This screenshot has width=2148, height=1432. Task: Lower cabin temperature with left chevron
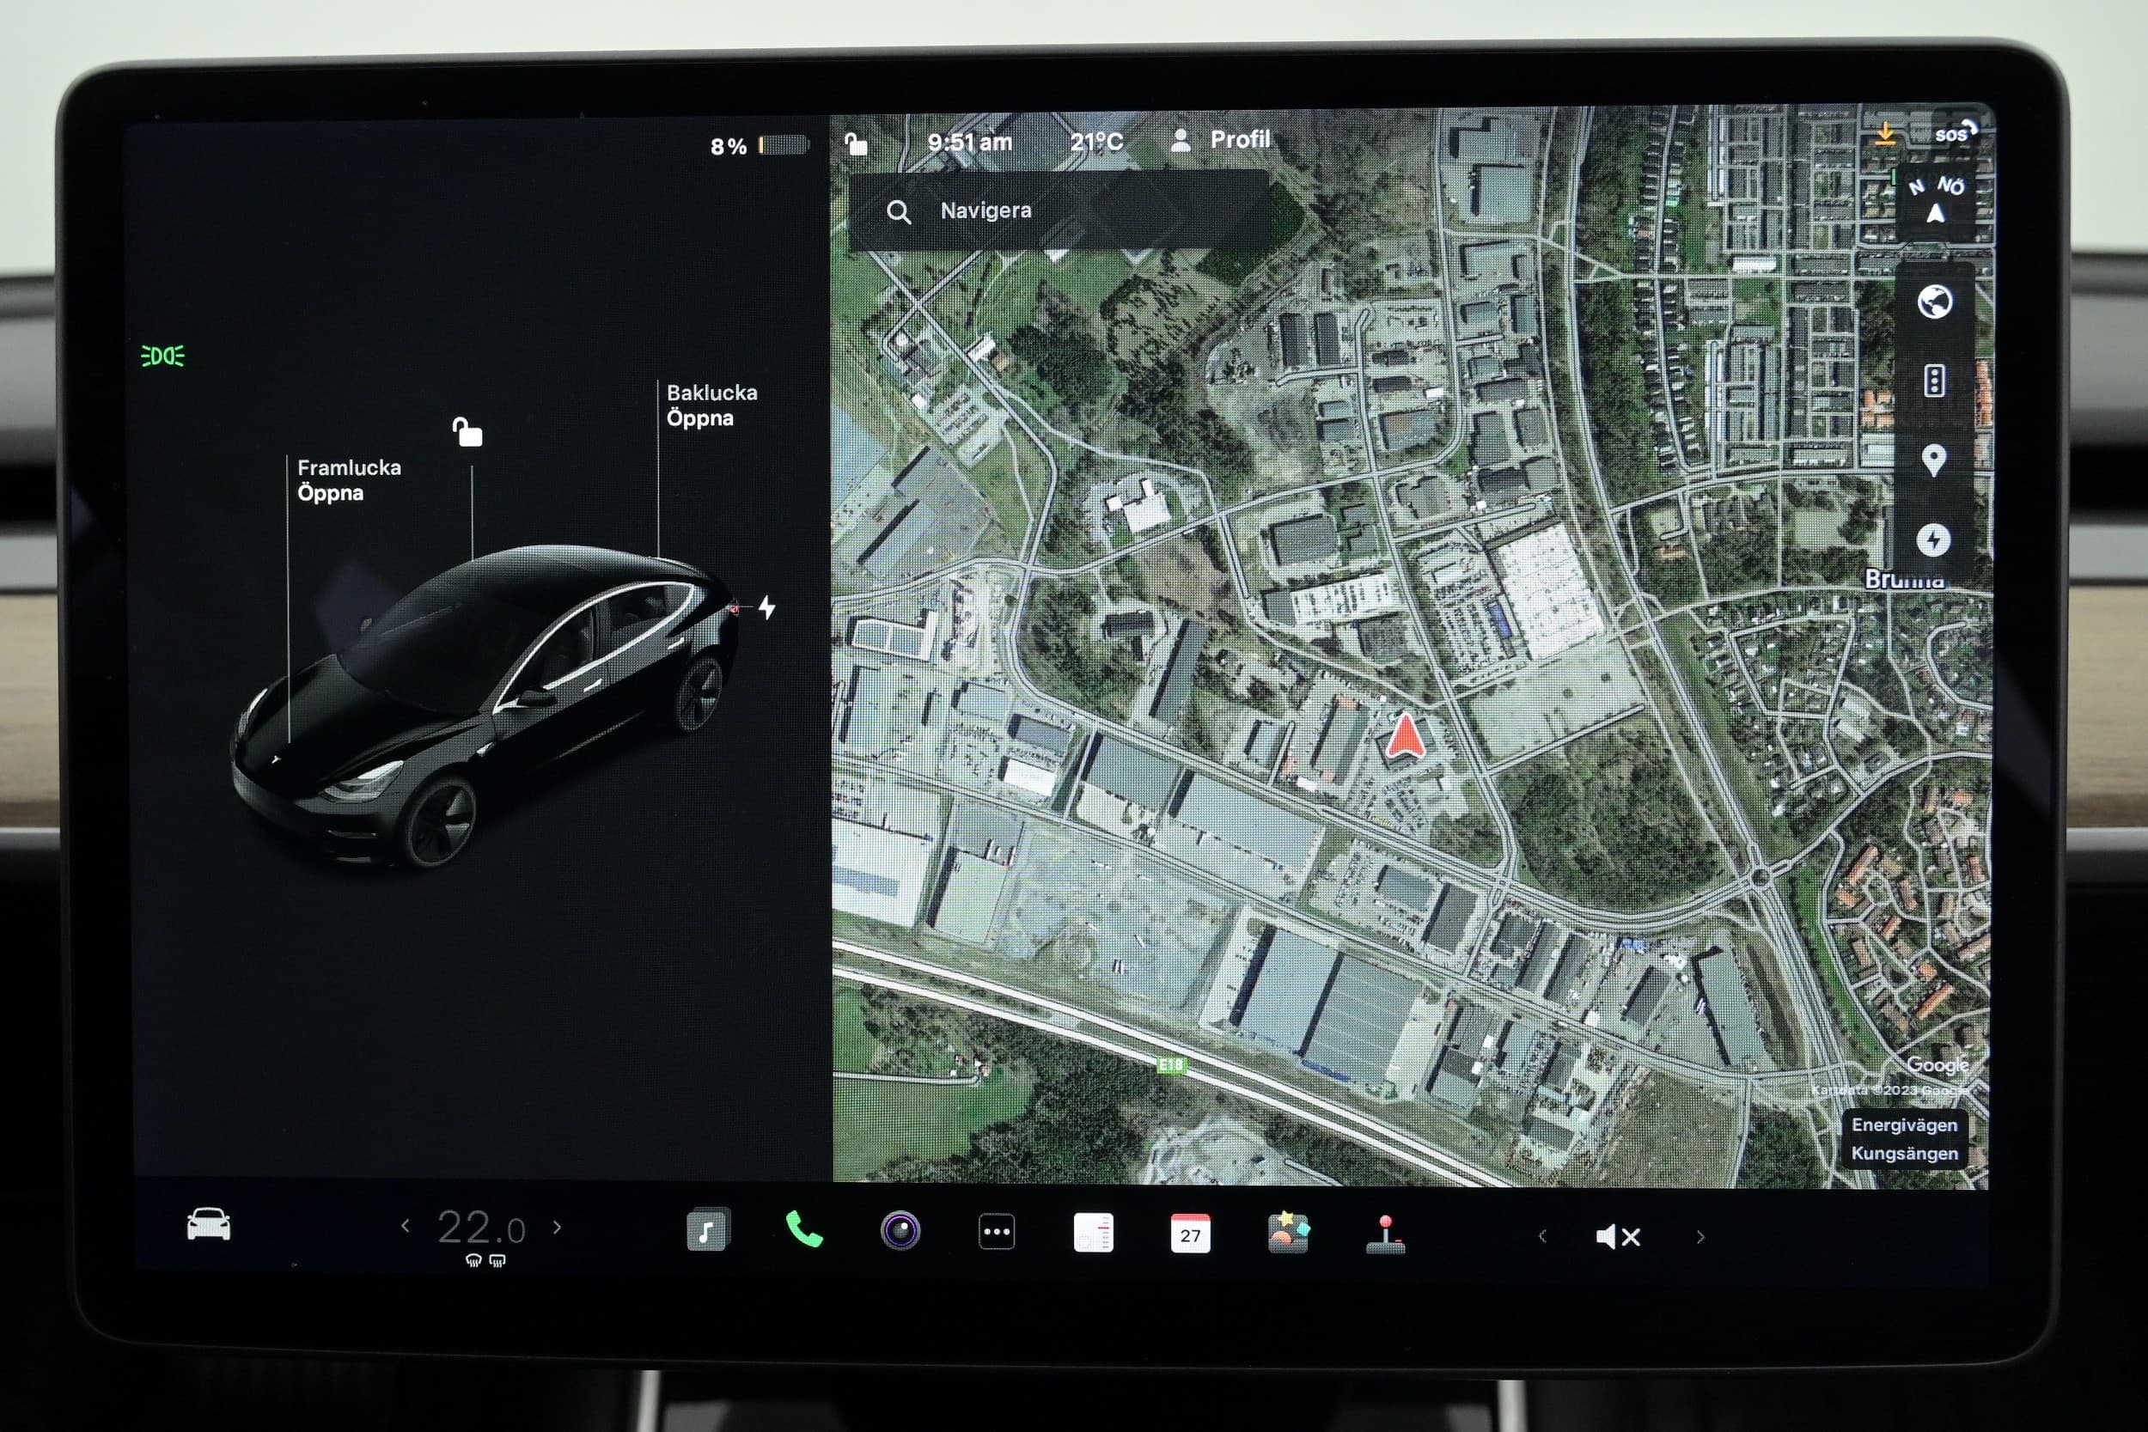(x=406, y=1226)
